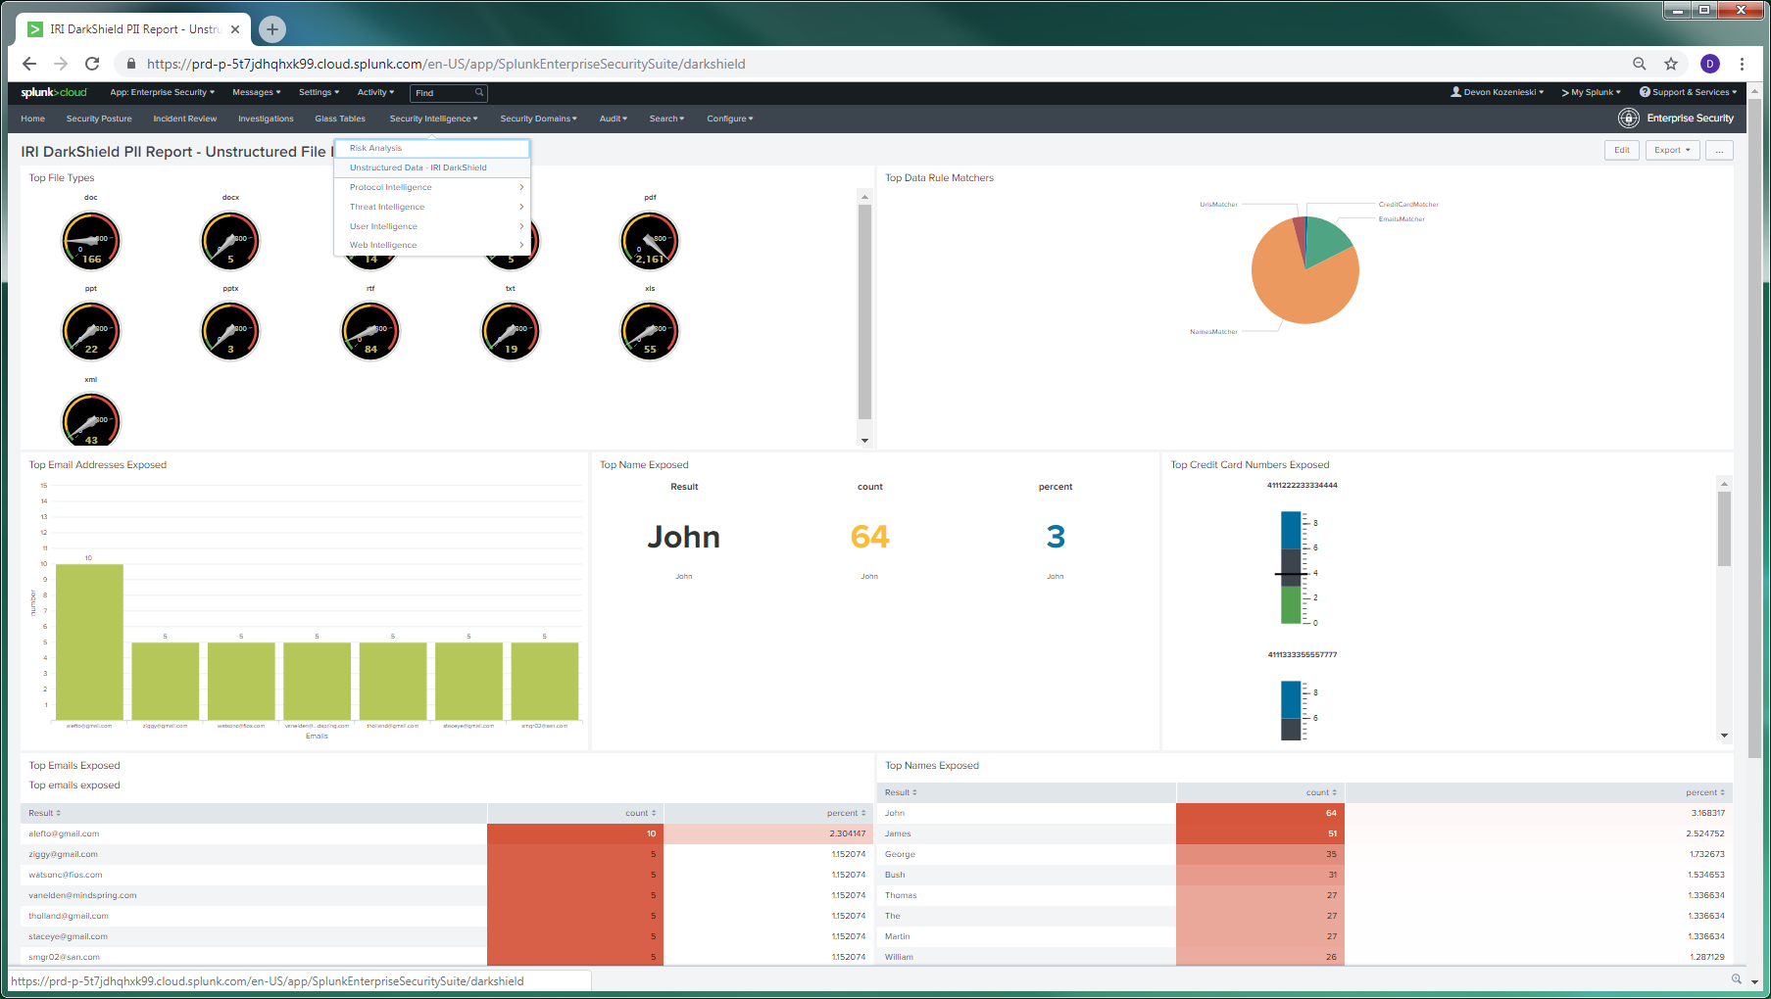The width and height of the screenshot is (1771, 999).
Task: Click the Top File Types panel scrollbar
Action: click(x=864, y=311)
